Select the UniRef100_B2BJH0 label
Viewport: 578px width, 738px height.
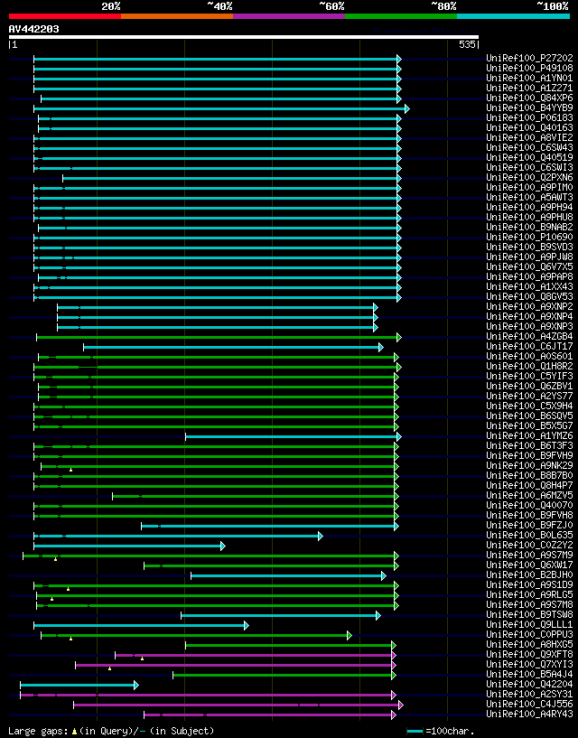(529, 575)
